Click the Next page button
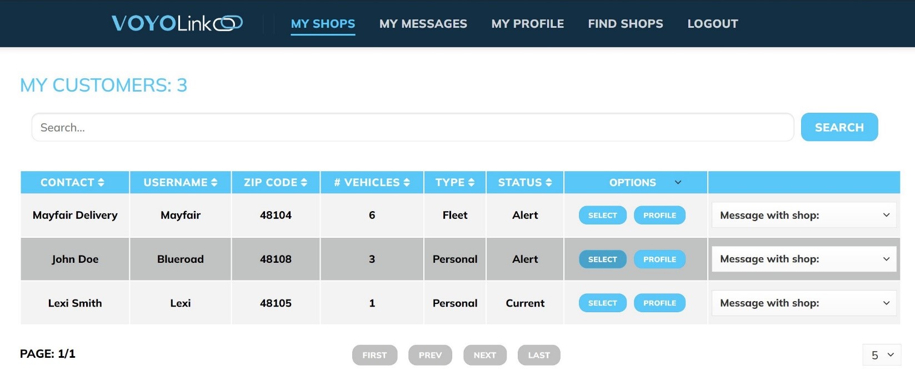 484,355
